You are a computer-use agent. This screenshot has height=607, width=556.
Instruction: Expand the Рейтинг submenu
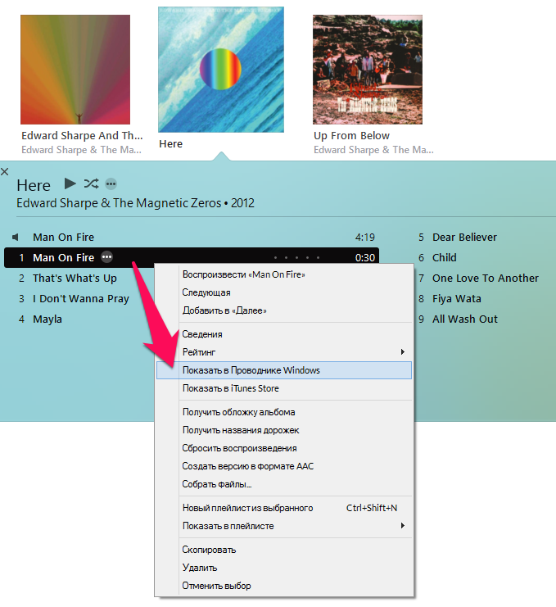284,352
